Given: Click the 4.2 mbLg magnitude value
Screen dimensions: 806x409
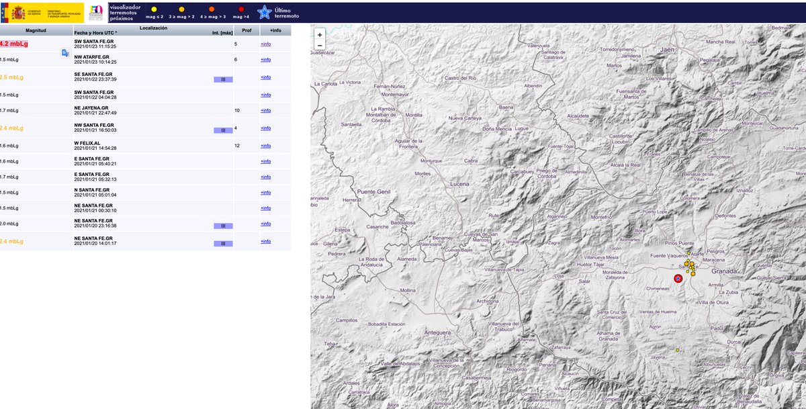Looking at the screenshot, I should point(14,44).
